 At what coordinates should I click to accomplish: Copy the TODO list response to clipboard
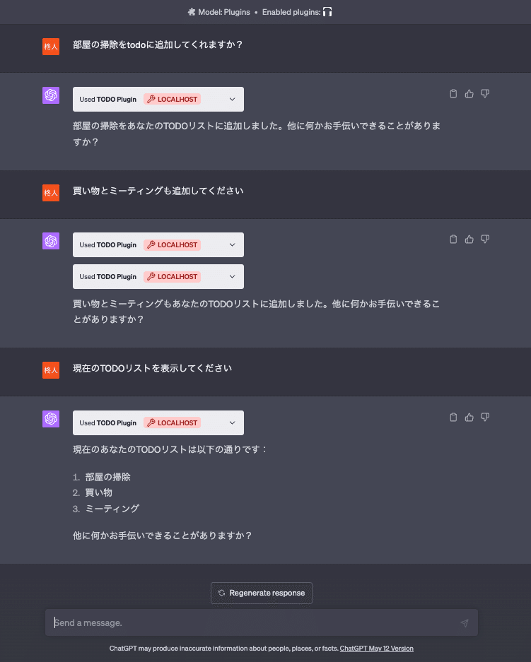(x=454, y=418)
